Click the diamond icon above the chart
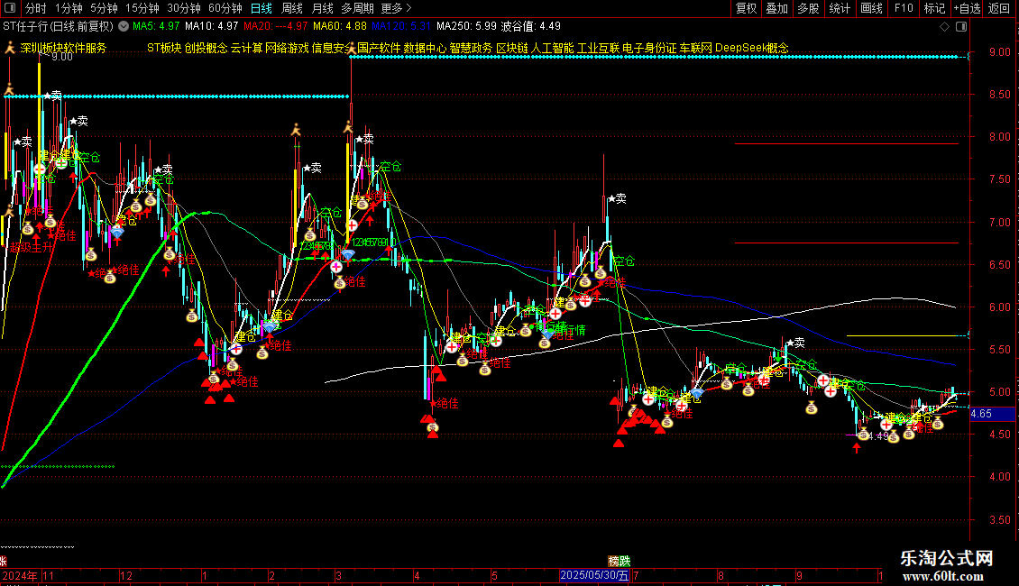Image resolution: width=1019 pixels, height=586 pixels. pyautogui.click(x=945, y=27)
